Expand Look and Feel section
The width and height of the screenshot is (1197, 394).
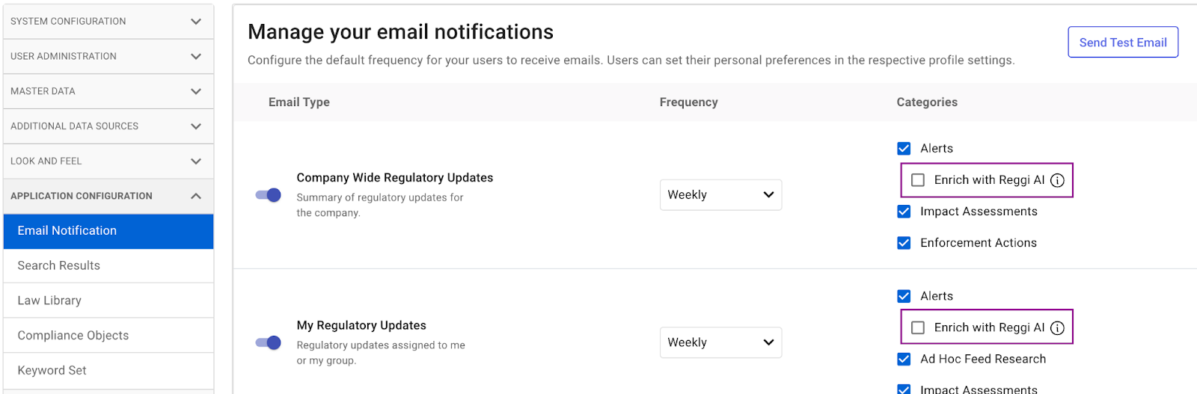[x=108, y=161]
